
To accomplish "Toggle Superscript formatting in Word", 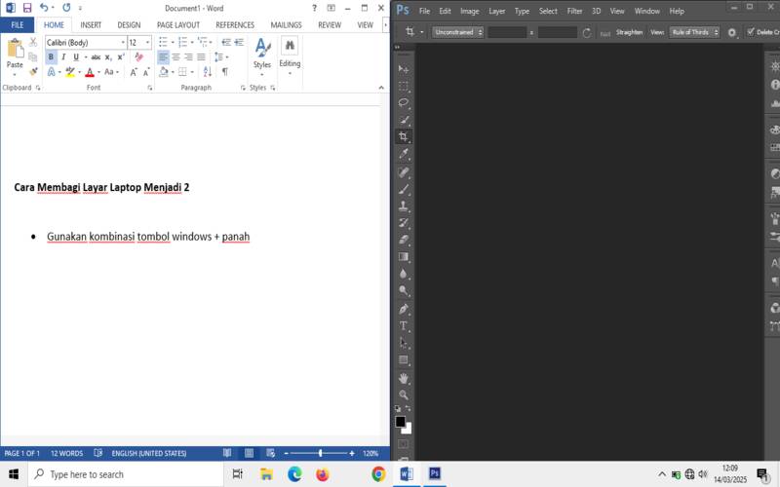I will [x=121, y=57].
